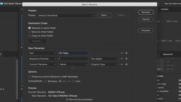Remove the Sequence Number row with minus
This screenshot has width=181, height=102.
tap(122, 59)
